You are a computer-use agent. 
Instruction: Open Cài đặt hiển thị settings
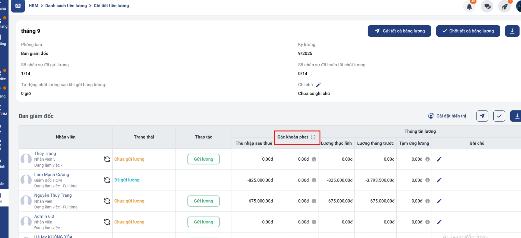447,116
